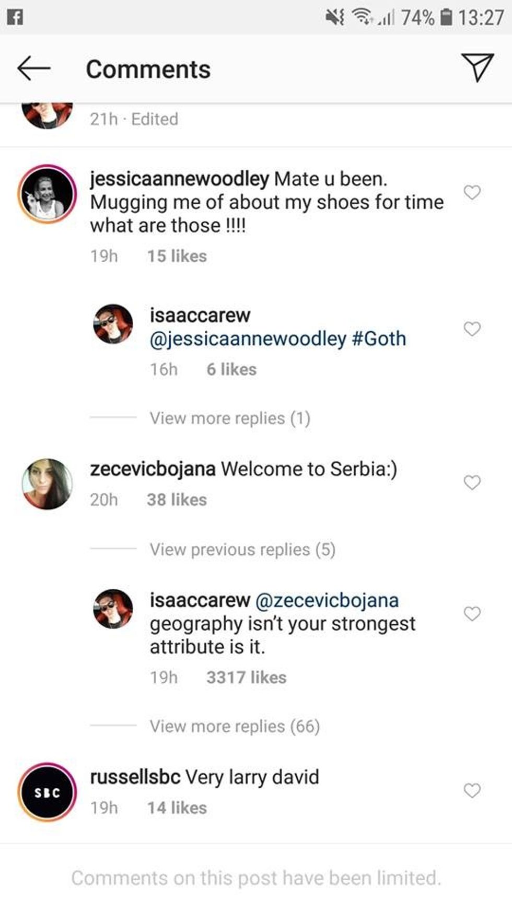
Task: Tap the #Goth hashtag link
Action: [x=379, y=339]
